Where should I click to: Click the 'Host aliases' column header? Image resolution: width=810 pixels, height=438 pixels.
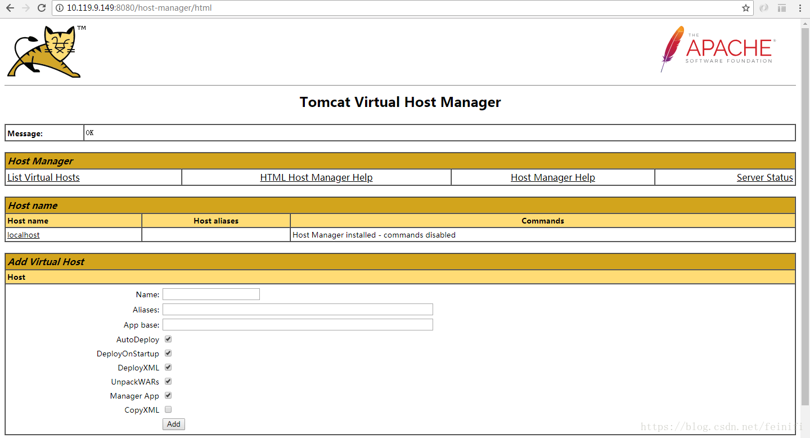[216, 221]
